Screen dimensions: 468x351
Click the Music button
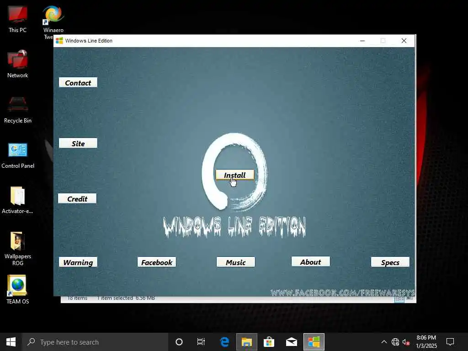(x=236, y=262)
